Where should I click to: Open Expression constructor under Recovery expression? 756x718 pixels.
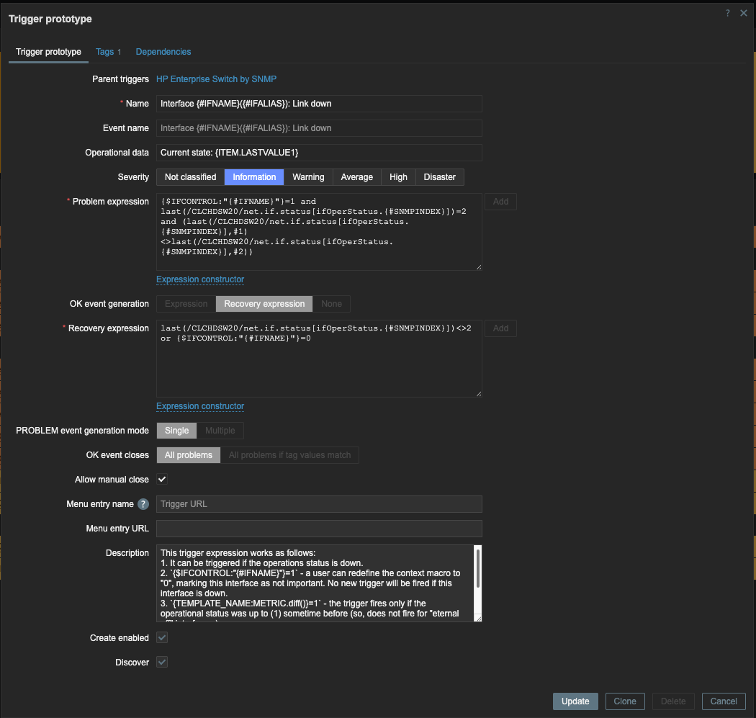[x=200, y=406]
